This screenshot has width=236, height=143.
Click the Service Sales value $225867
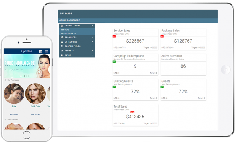(x=135, y=41)
